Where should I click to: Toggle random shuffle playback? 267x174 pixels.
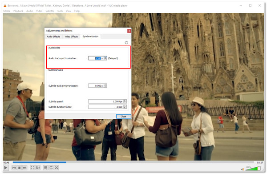[x=57, y=168]
